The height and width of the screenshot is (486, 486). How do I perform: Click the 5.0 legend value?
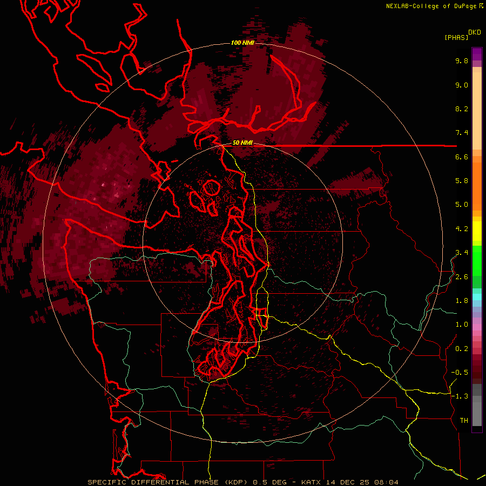point(462,205)
